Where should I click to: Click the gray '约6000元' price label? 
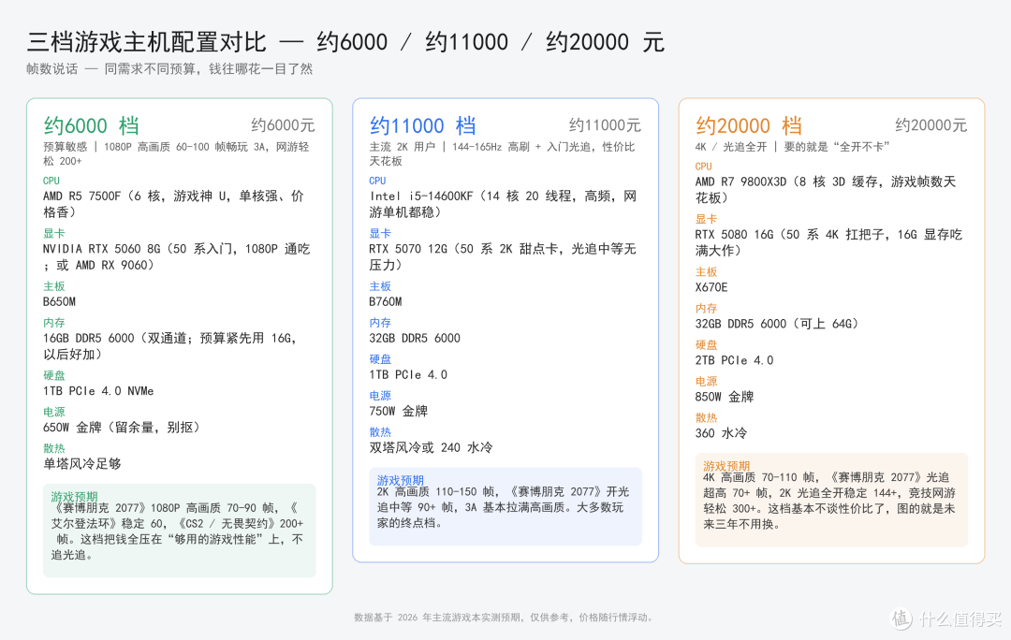283,125
